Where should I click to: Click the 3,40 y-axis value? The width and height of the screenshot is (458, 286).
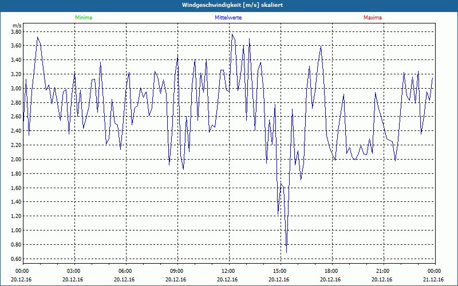(x=17, y=60)
